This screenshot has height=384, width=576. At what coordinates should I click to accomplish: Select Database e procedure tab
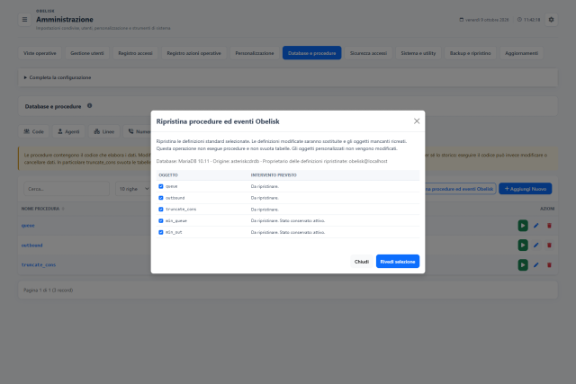(x=312, y=53)
